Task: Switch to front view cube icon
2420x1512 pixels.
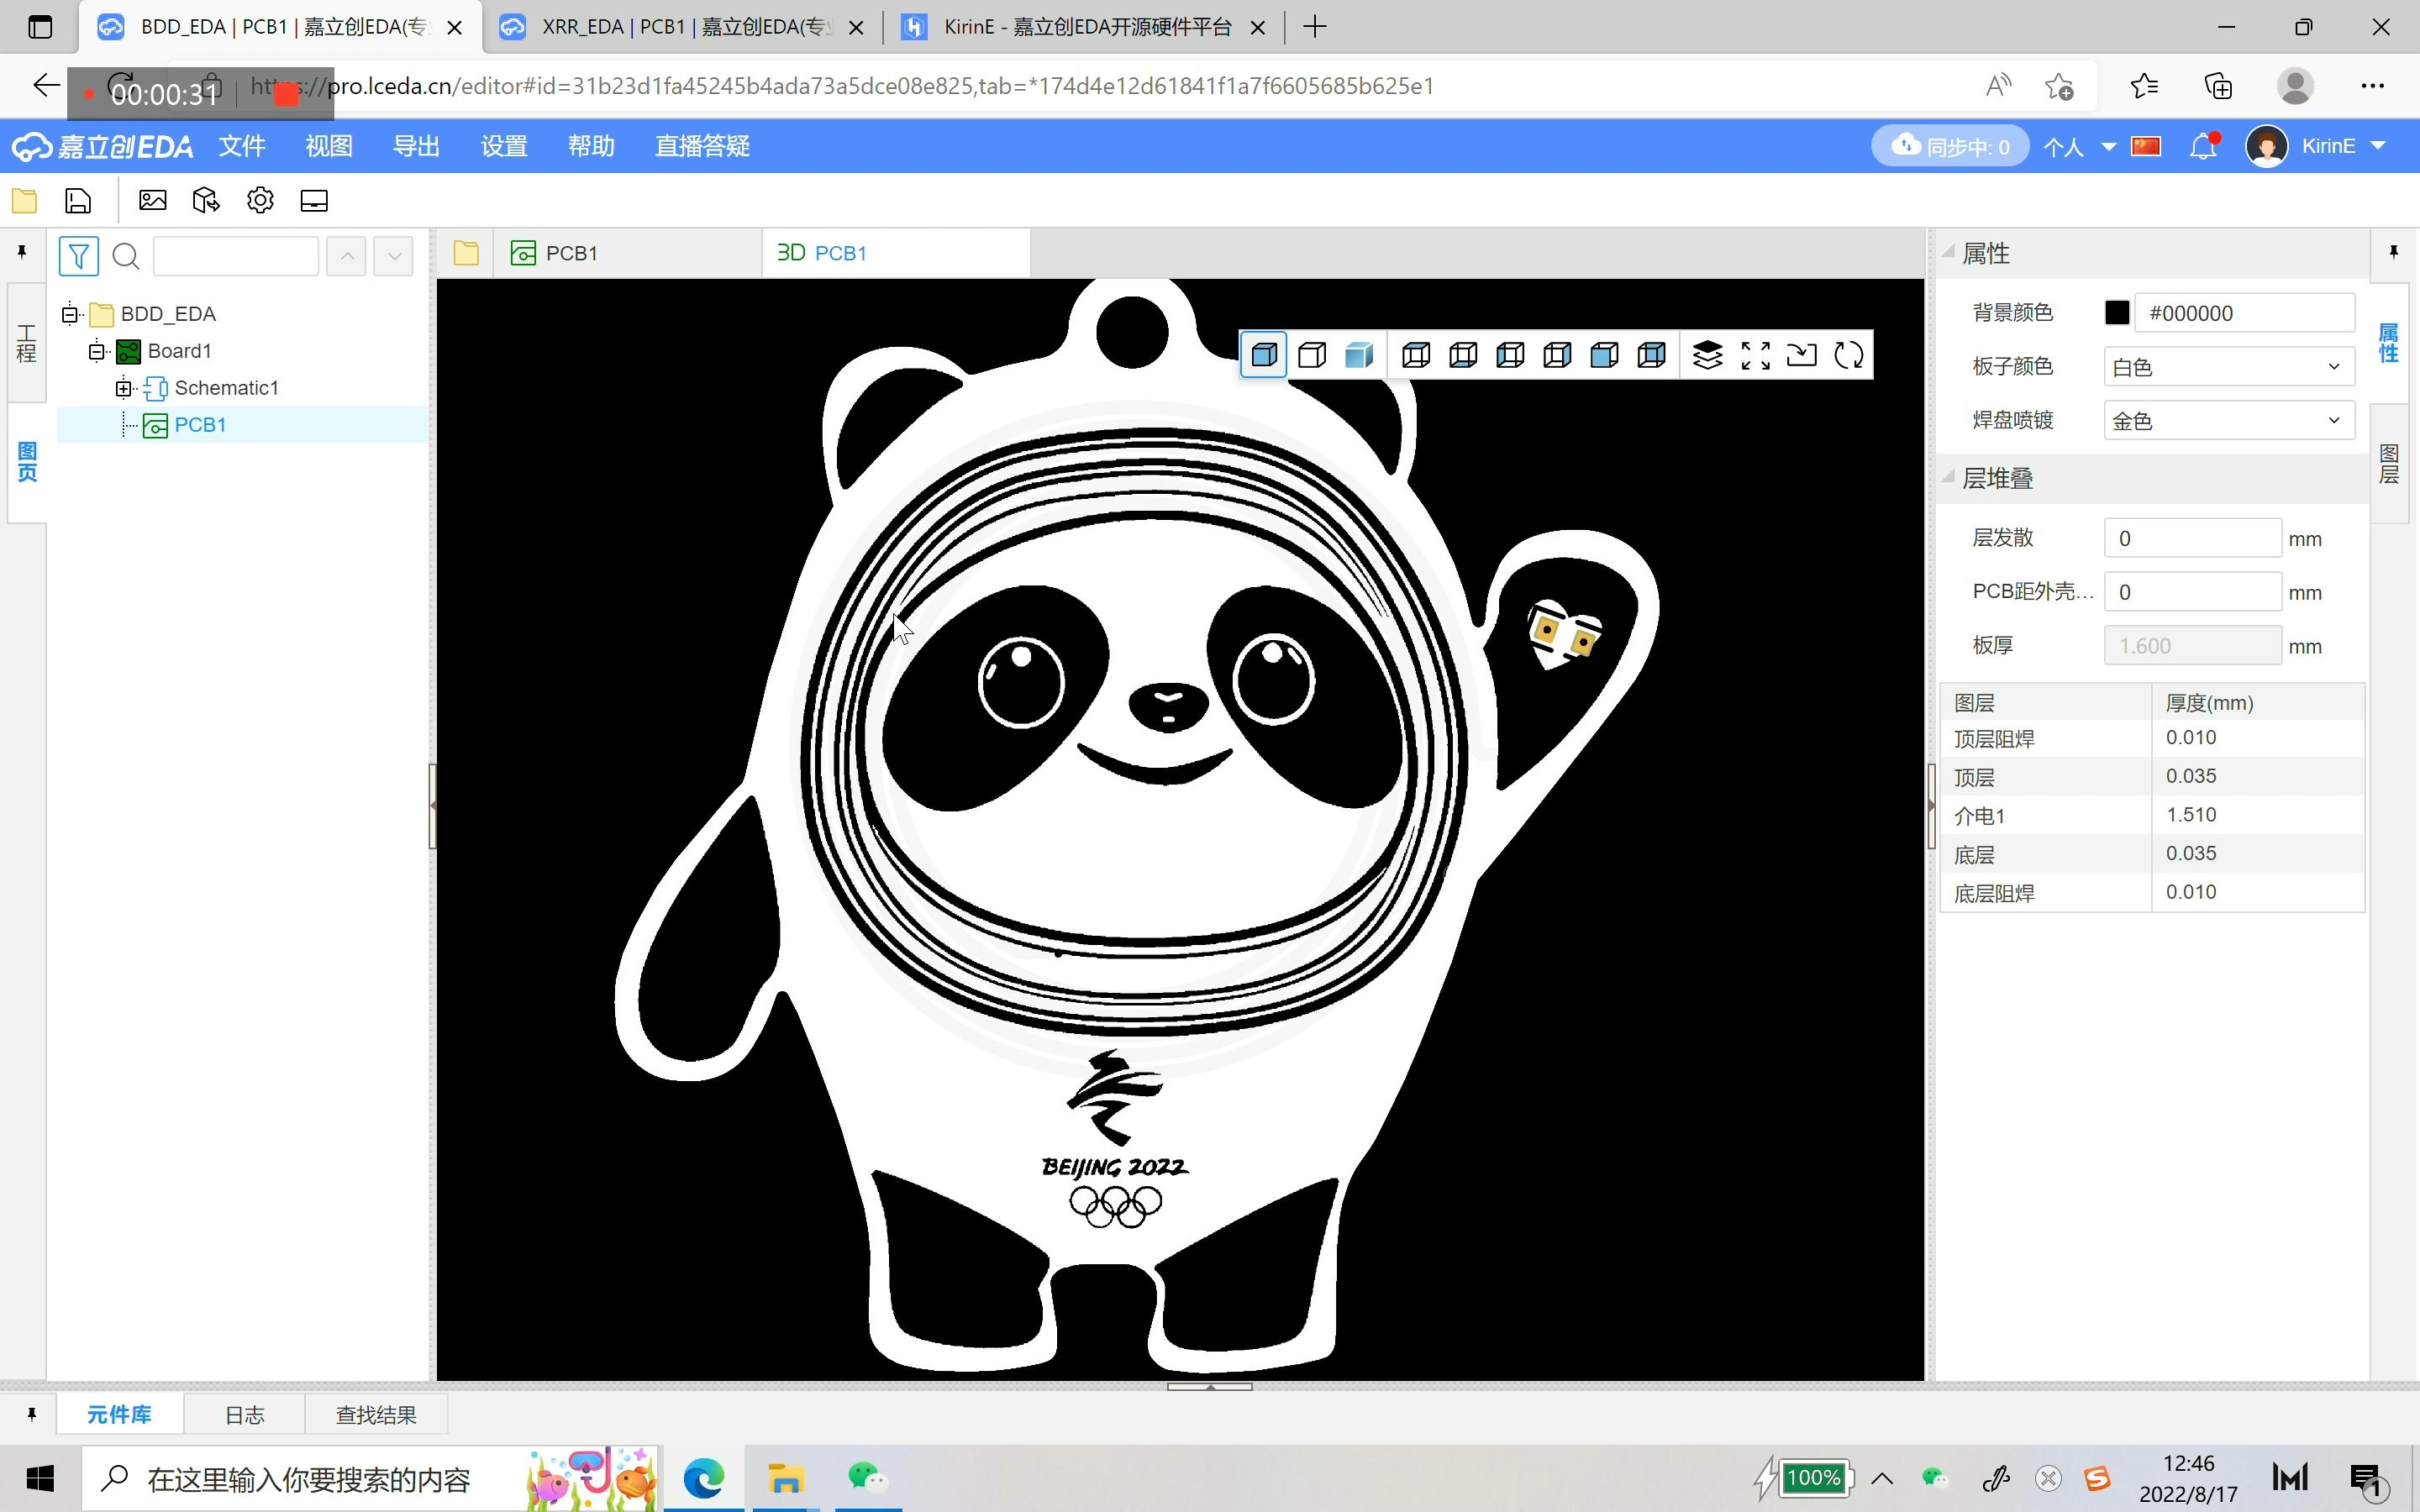Action: (x=1604, y=355)
